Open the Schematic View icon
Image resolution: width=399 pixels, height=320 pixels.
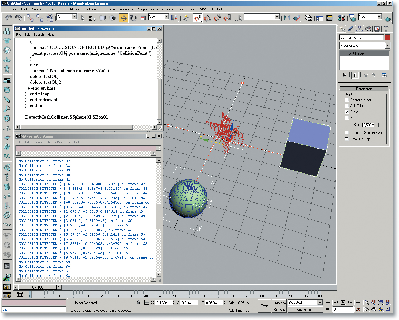330,18
